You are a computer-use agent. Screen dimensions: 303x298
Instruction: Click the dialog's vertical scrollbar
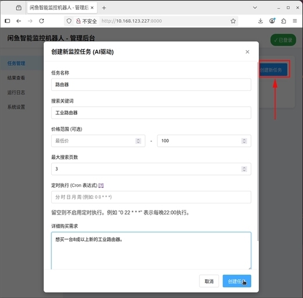tap(258, 152)
